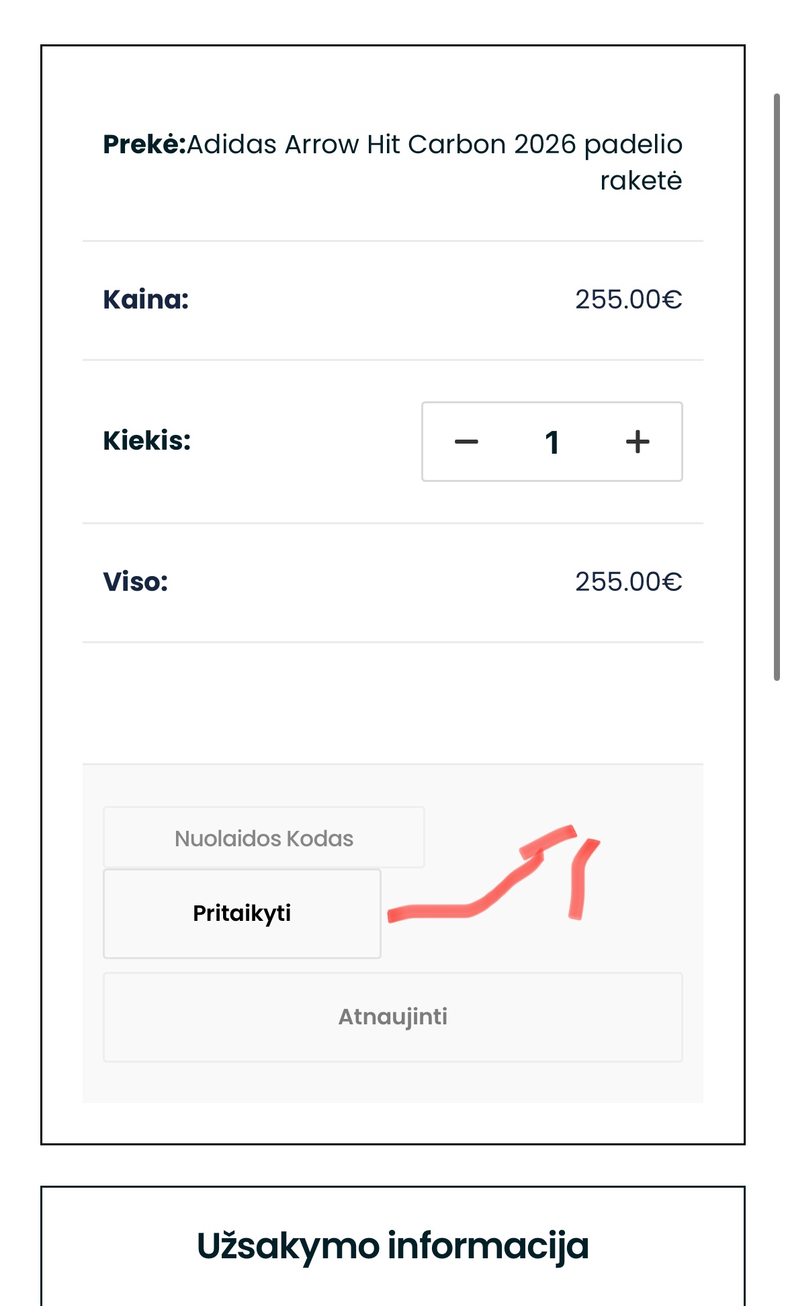Increase quantity with the plus icon
786x1306 pixels.
[x=638, y=442]
